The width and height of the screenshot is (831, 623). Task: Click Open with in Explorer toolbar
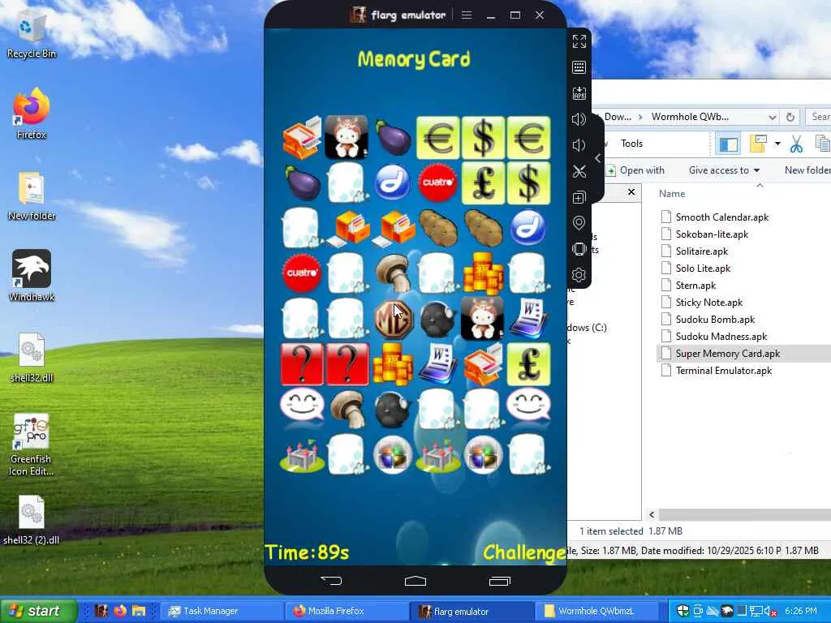(x=635, y=170)
